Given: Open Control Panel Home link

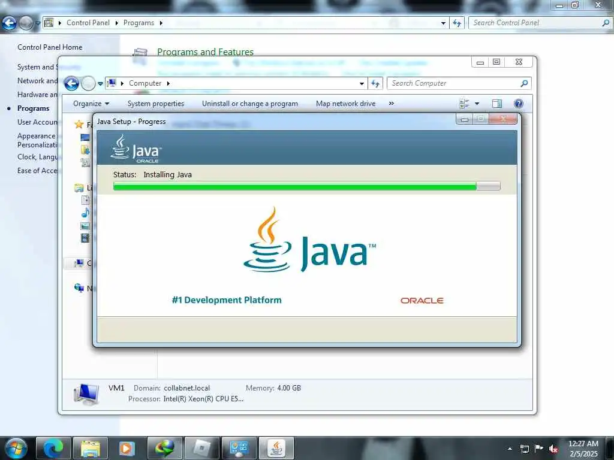Looking at the screenshot, I should [x=50, y=47].
